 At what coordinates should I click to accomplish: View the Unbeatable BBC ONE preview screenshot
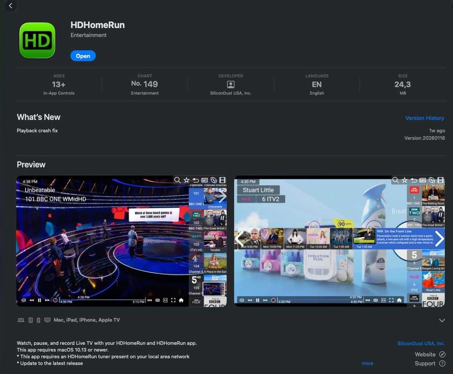[121, 241]
